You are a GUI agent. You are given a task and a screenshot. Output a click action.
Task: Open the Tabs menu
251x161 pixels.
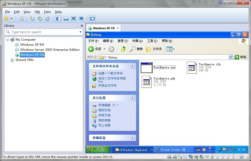pos(47,12)
